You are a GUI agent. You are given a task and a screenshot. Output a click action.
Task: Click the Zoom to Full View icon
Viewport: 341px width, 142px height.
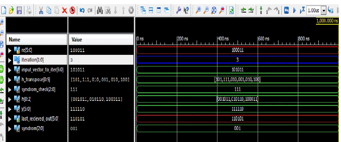tap(214, 10)
